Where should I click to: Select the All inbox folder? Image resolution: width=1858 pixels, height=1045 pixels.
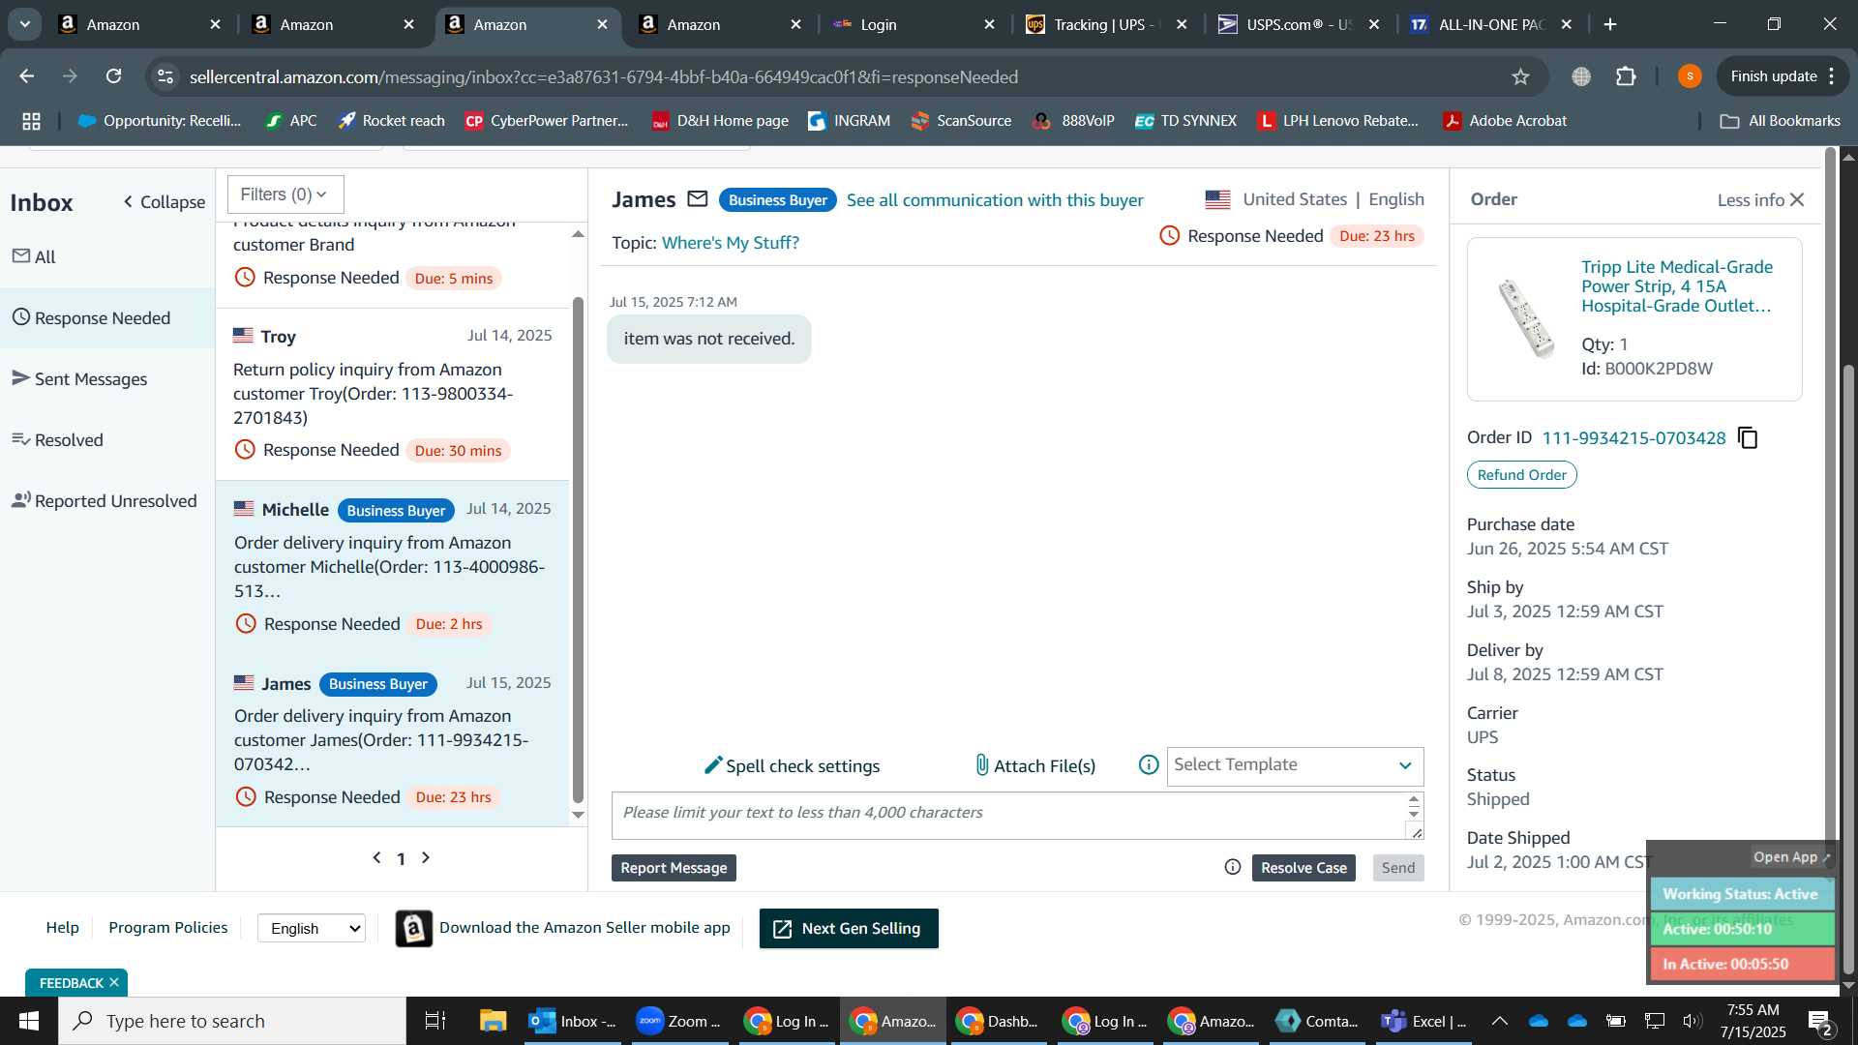point(107,256)
